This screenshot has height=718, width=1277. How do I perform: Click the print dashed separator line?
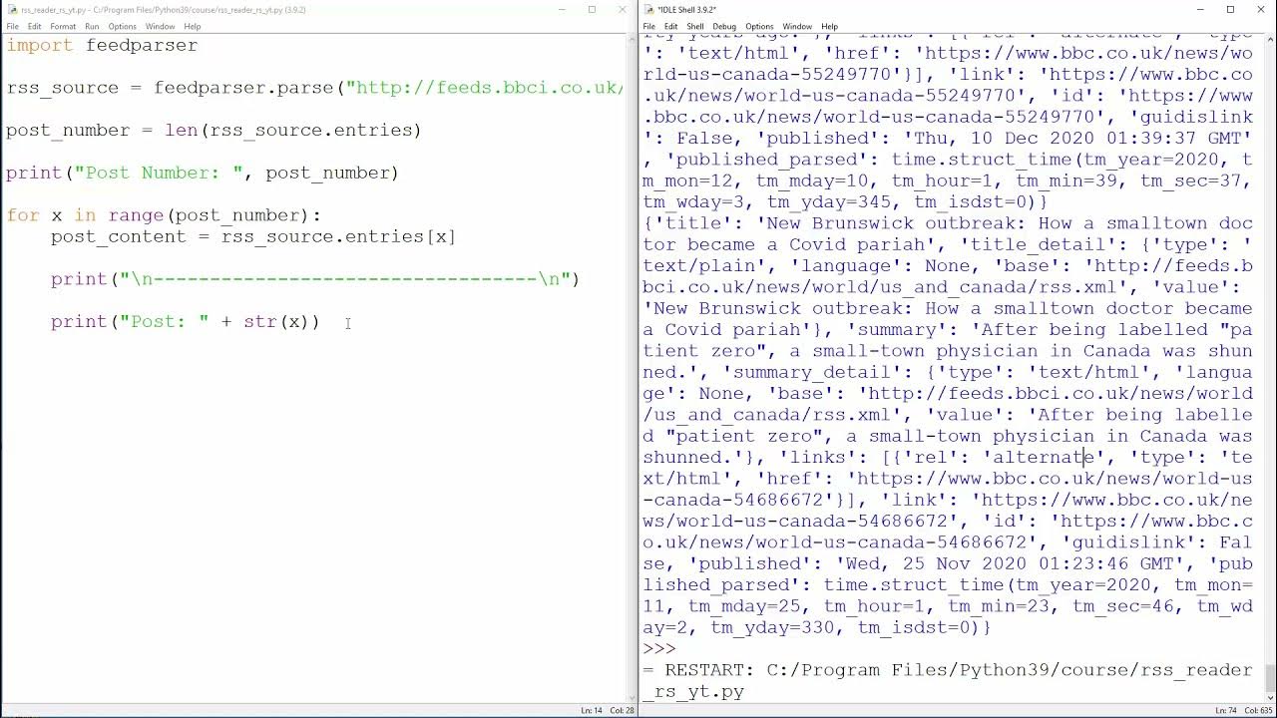pyautogui.click(x=315, y=279)
